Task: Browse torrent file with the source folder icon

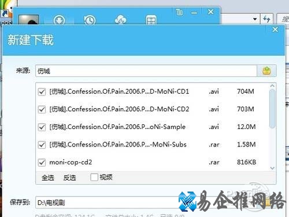Action: 266,71
